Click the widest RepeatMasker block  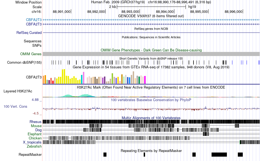click(x=219, y=154)
